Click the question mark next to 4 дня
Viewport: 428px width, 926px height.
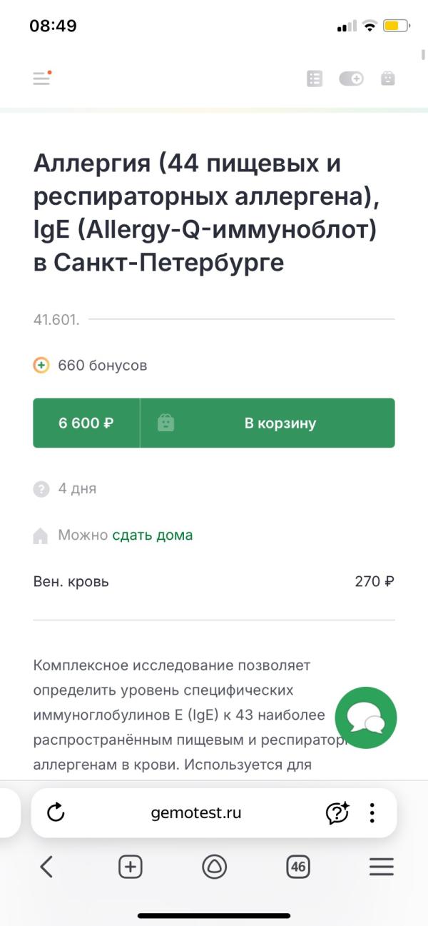pos(41,489)
